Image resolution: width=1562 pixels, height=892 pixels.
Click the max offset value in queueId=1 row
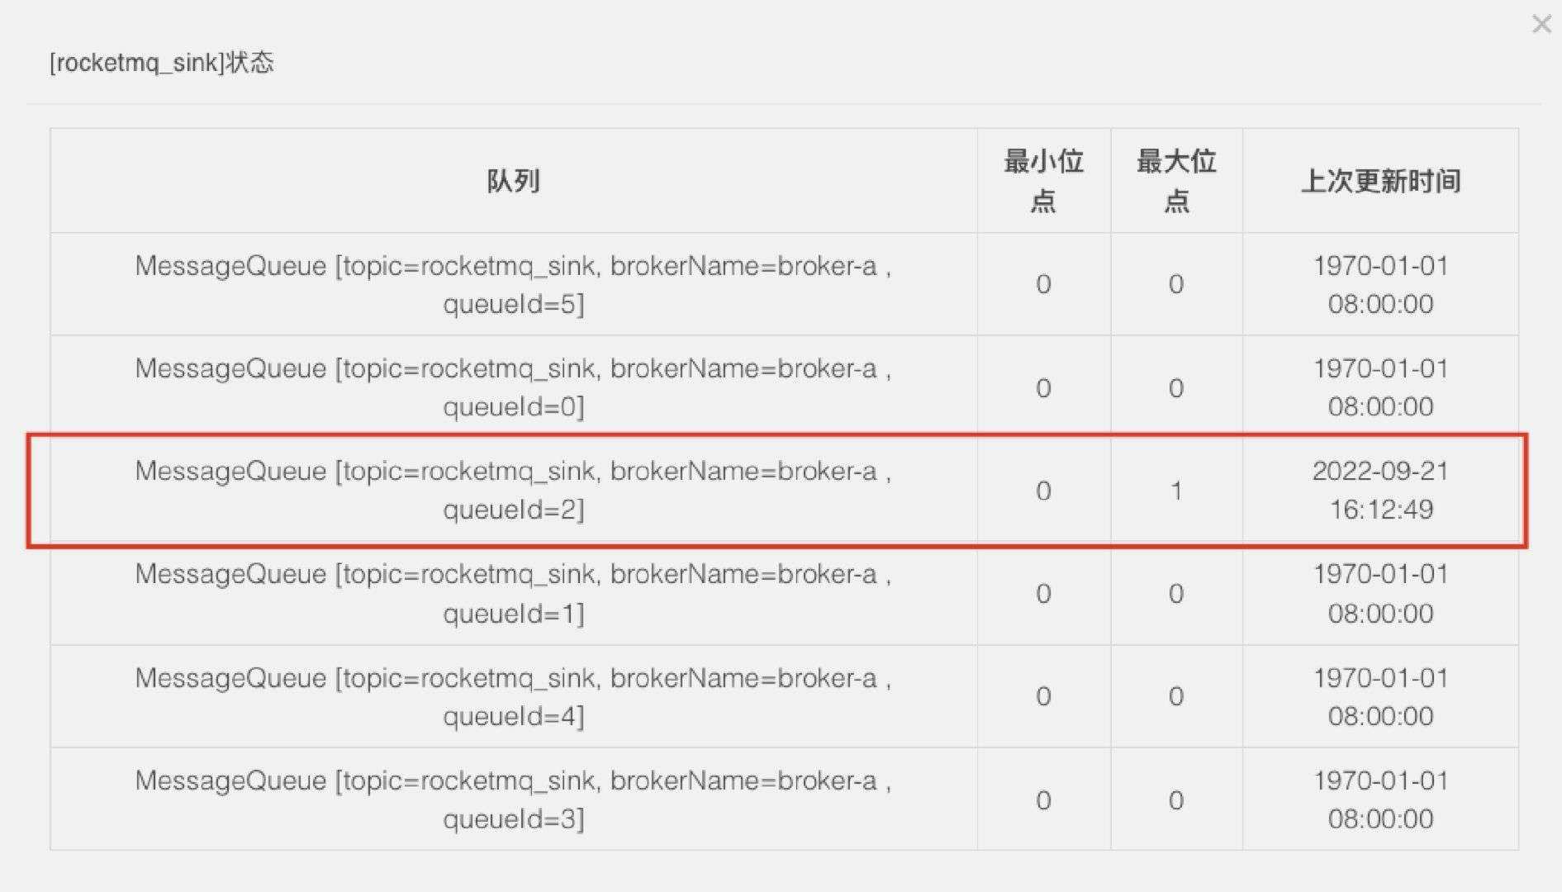tap(1176, 593)
